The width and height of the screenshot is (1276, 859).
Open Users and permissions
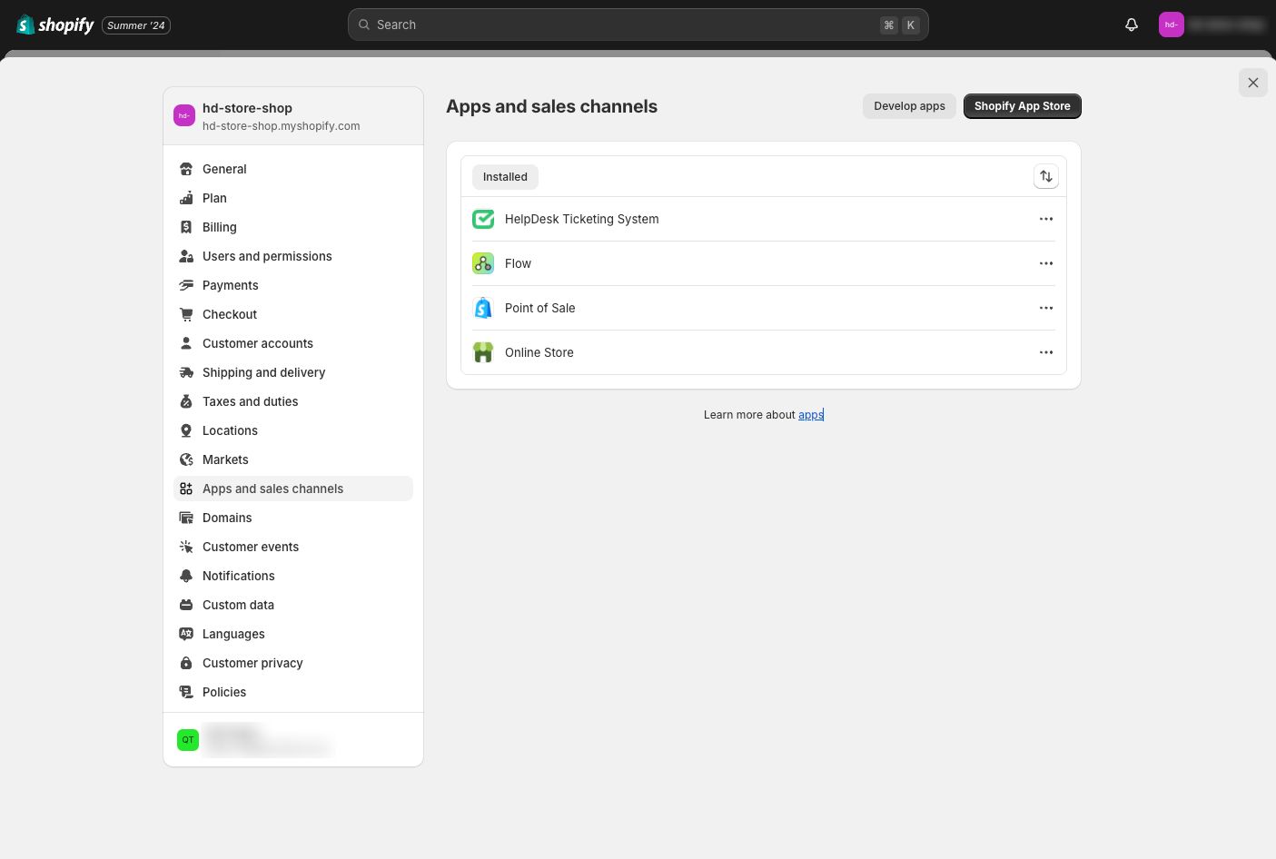(293, 256)
